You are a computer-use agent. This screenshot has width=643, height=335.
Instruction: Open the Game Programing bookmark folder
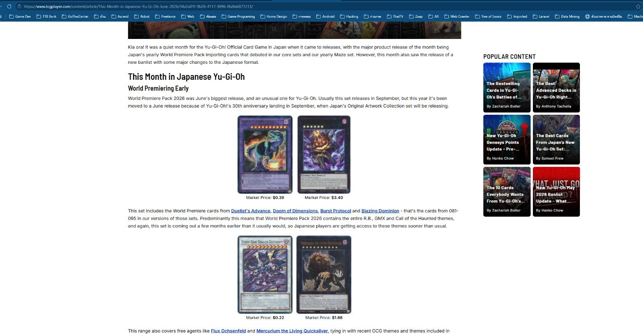pos(238,16)
